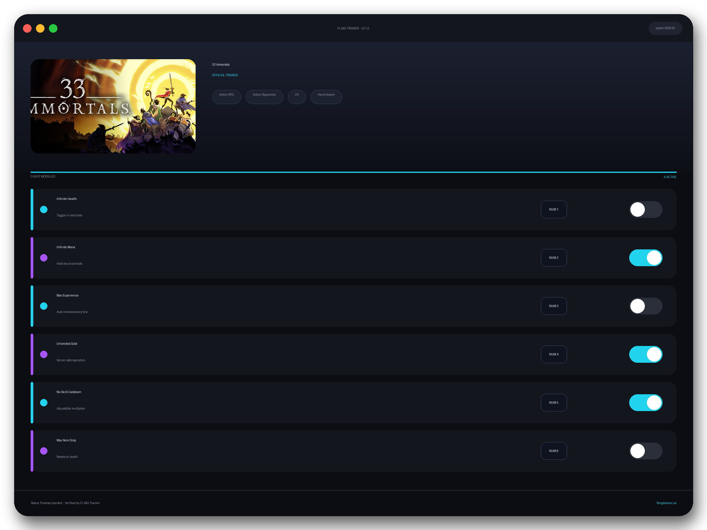This screenshot has height=530, width=707.
Task: Click the 'Resets on death' description
Action: click(67, 456)
